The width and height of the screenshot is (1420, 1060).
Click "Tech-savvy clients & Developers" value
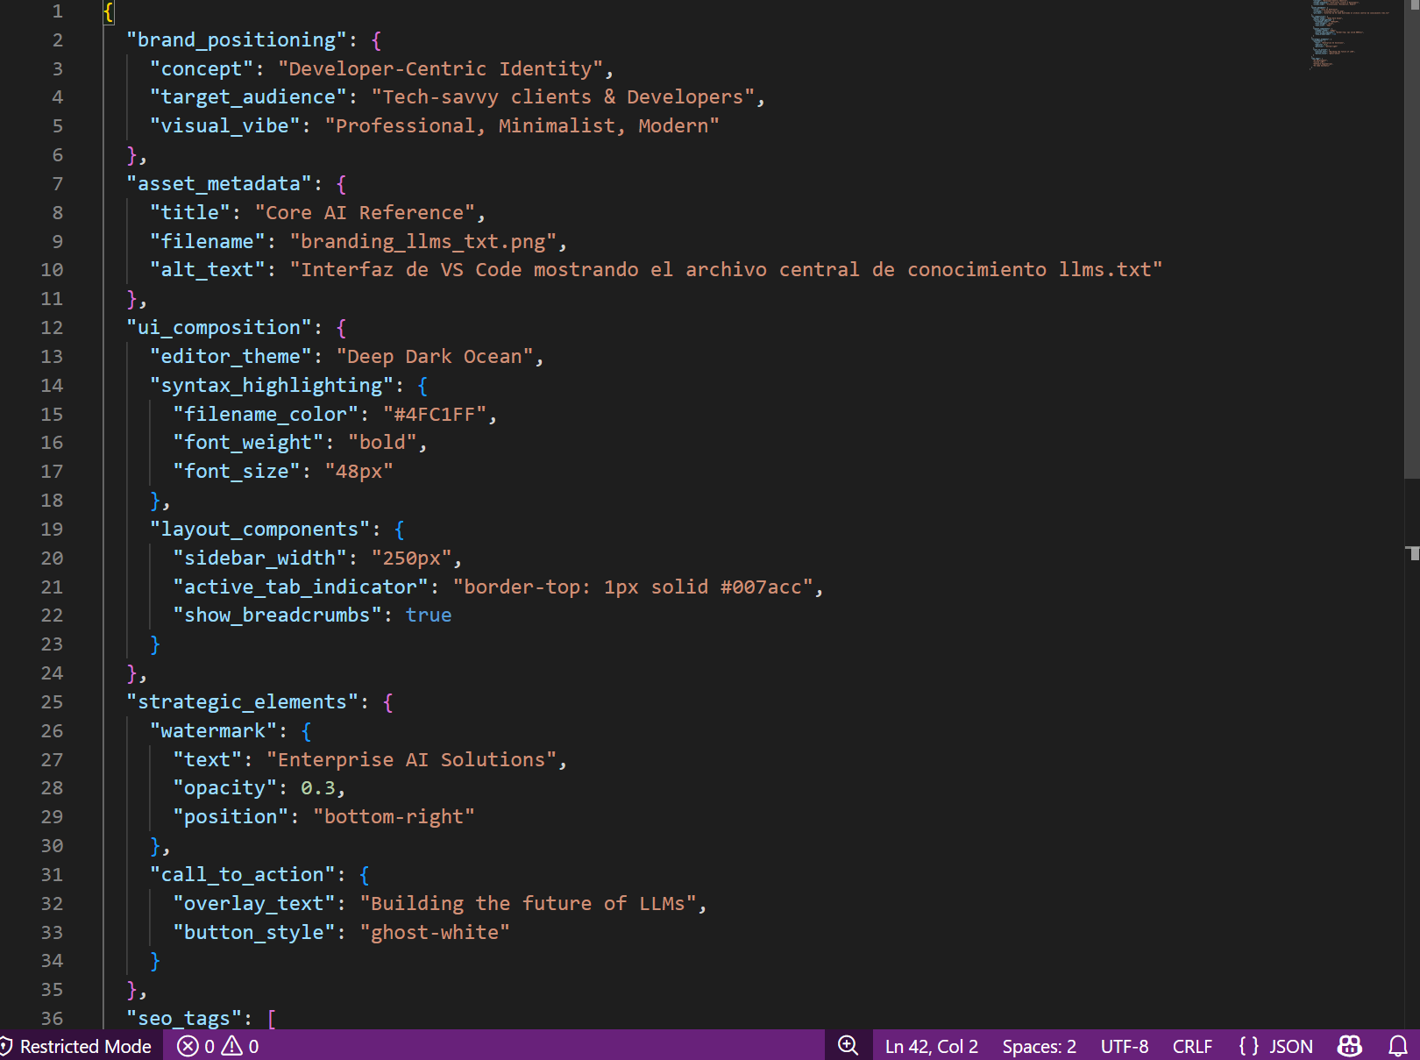coord(564,97)
